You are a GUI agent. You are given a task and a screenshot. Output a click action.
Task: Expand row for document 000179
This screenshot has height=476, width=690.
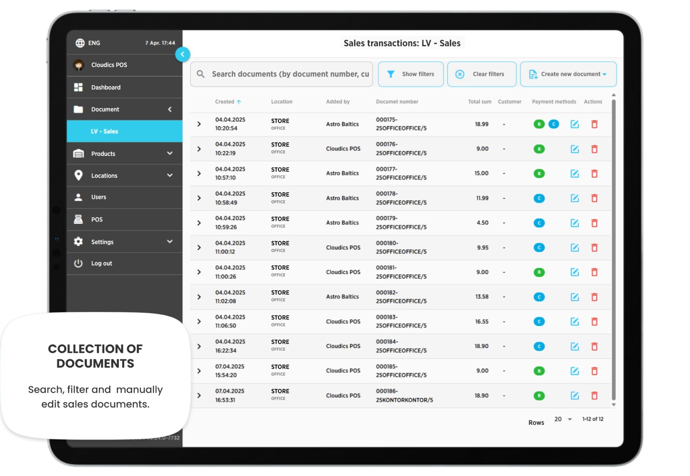point(199,223)
